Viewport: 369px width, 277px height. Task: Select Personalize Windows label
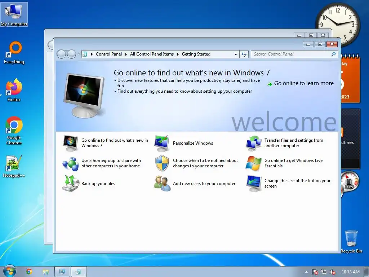[193, 143]
